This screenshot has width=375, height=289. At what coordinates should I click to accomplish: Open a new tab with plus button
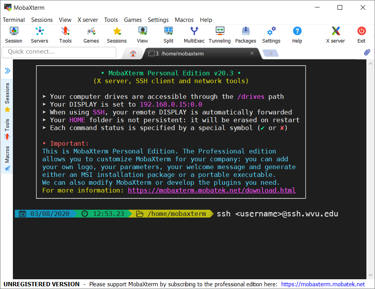tap(271, 53)
